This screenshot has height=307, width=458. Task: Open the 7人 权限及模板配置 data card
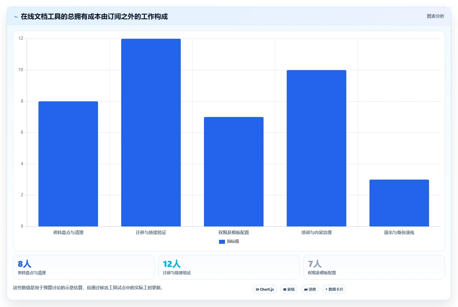tap(374, 267)
